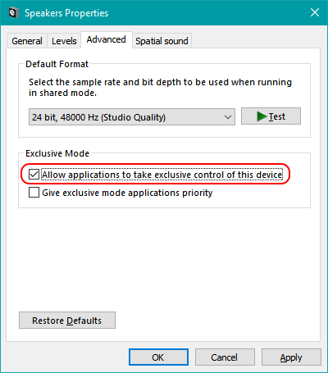Click the Exclusive Mode group label
Image resolution: width=328 pixels, height=373 pixels.
(x=57, y=153)
